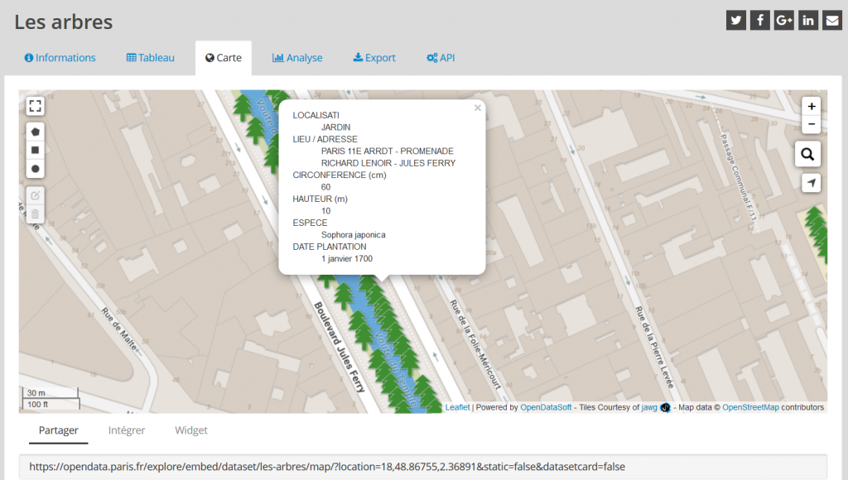This screenshot has height=480, width=848.
Task: Switch to the Tableau tab
Action: (x=150, y=58)
